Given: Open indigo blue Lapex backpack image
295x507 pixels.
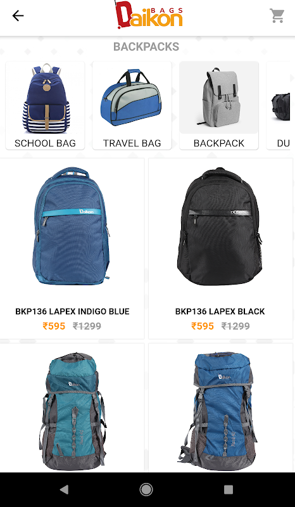Looking at the screenshot, I should [x=72, y=226].
